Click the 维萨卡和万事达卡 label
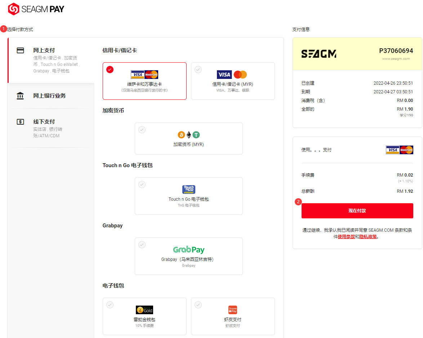The image size is (423, 338). (x=144, y=84)
